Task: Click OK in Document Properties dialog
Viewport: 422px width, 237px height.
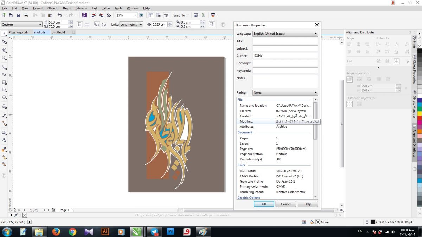Action: pos(264,204)
